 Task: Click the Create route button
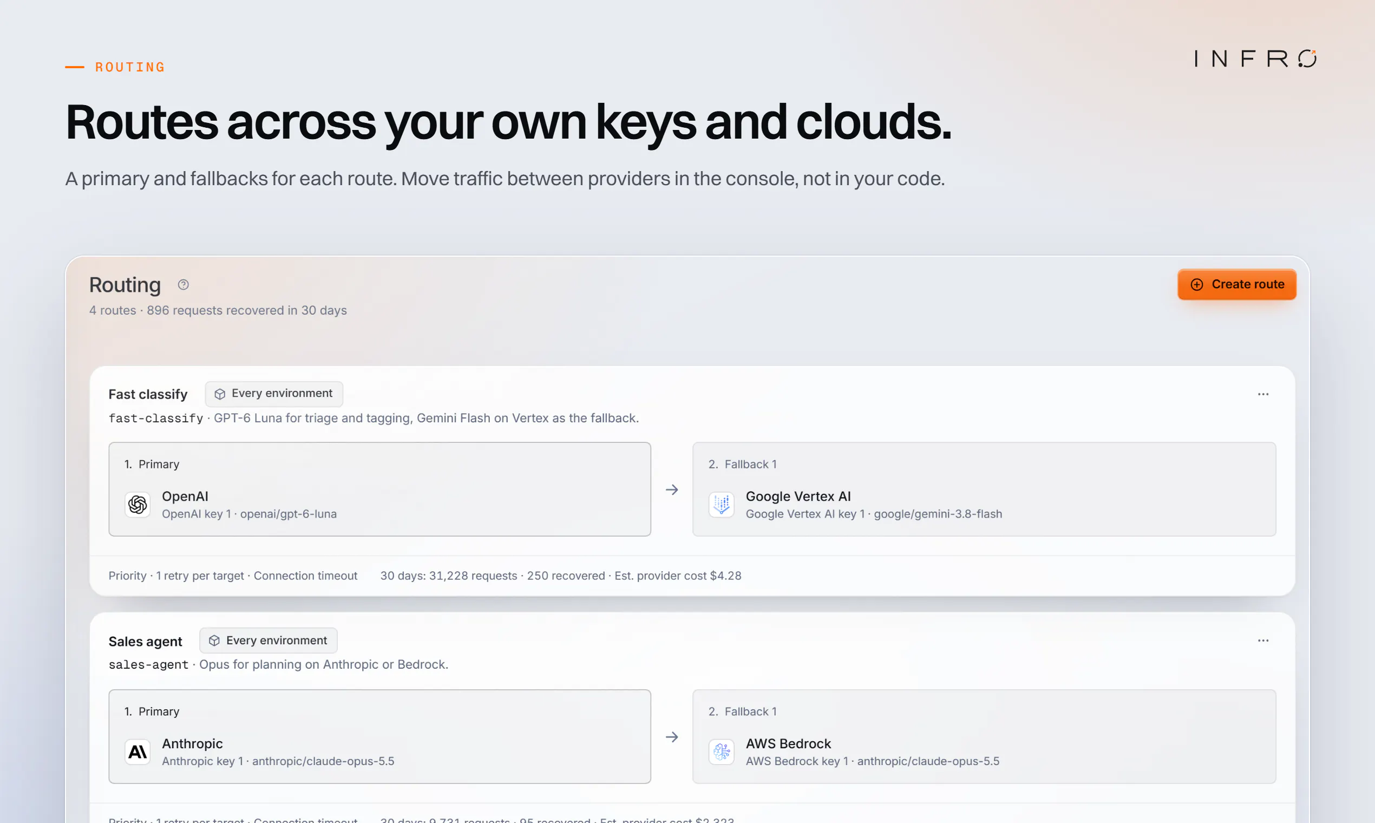click(x=1236, y=284)
